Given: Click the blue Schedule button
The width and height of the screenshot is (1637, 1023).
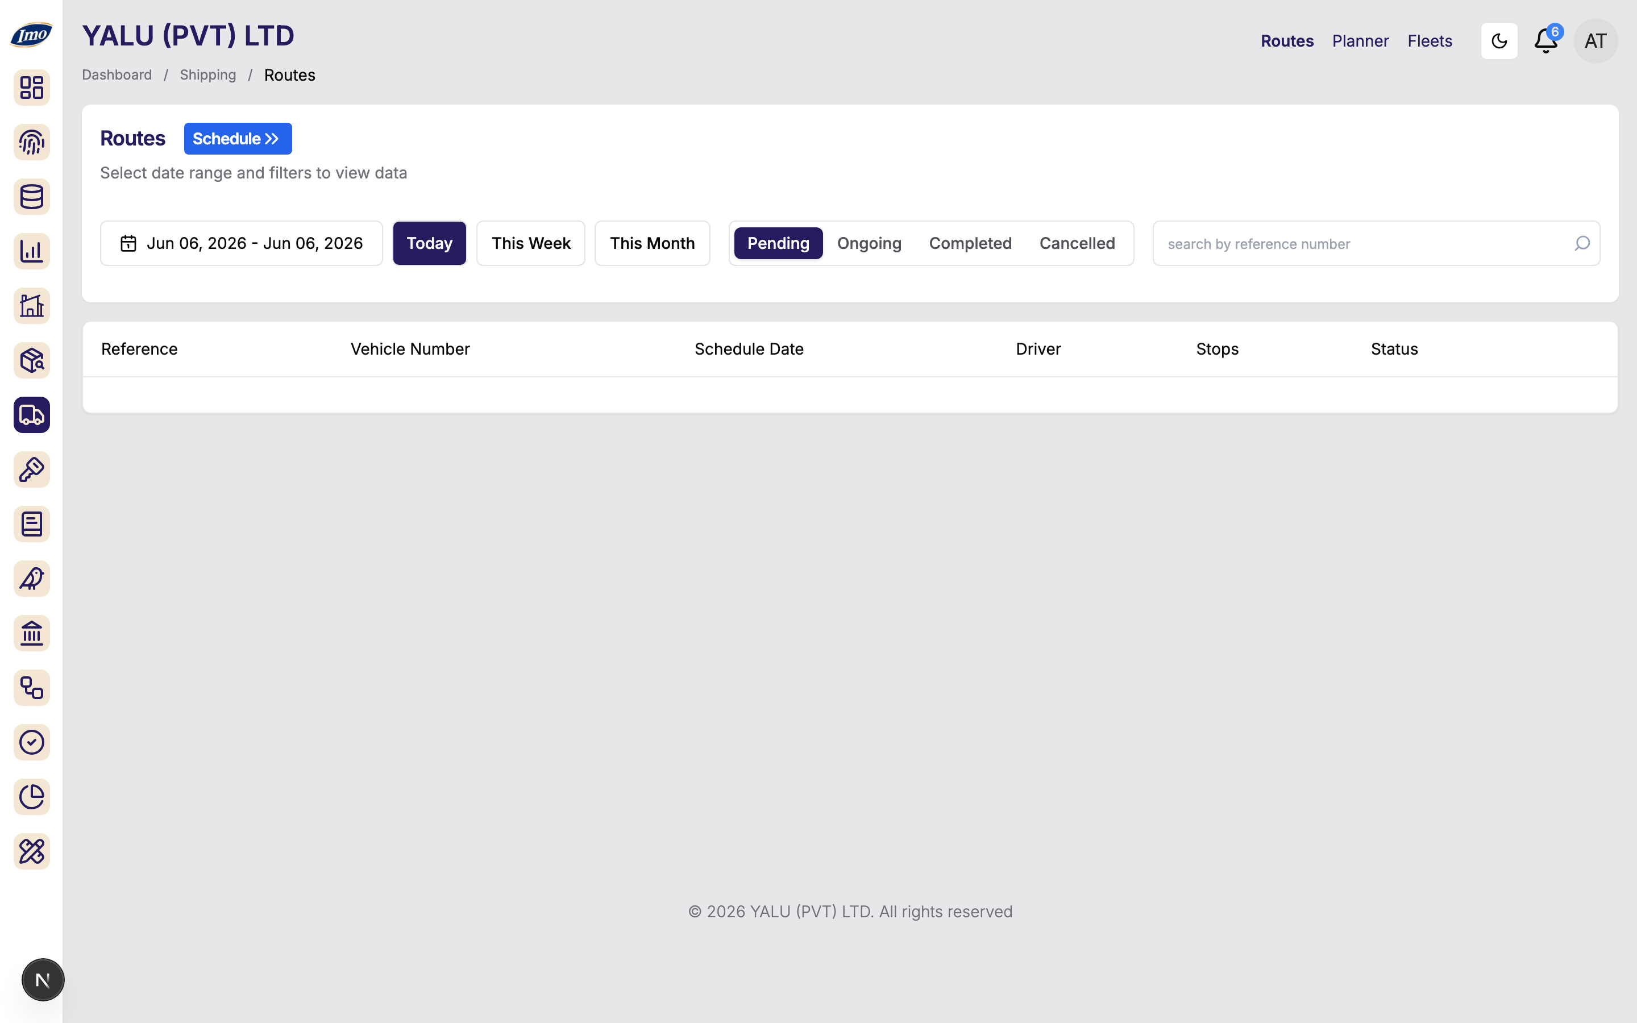Looking at the screenshot, I should (x=238, y=139).
